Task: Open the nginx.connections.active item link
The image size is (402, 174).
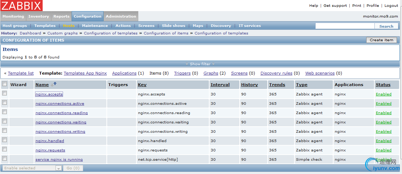Action: [59, 104]
